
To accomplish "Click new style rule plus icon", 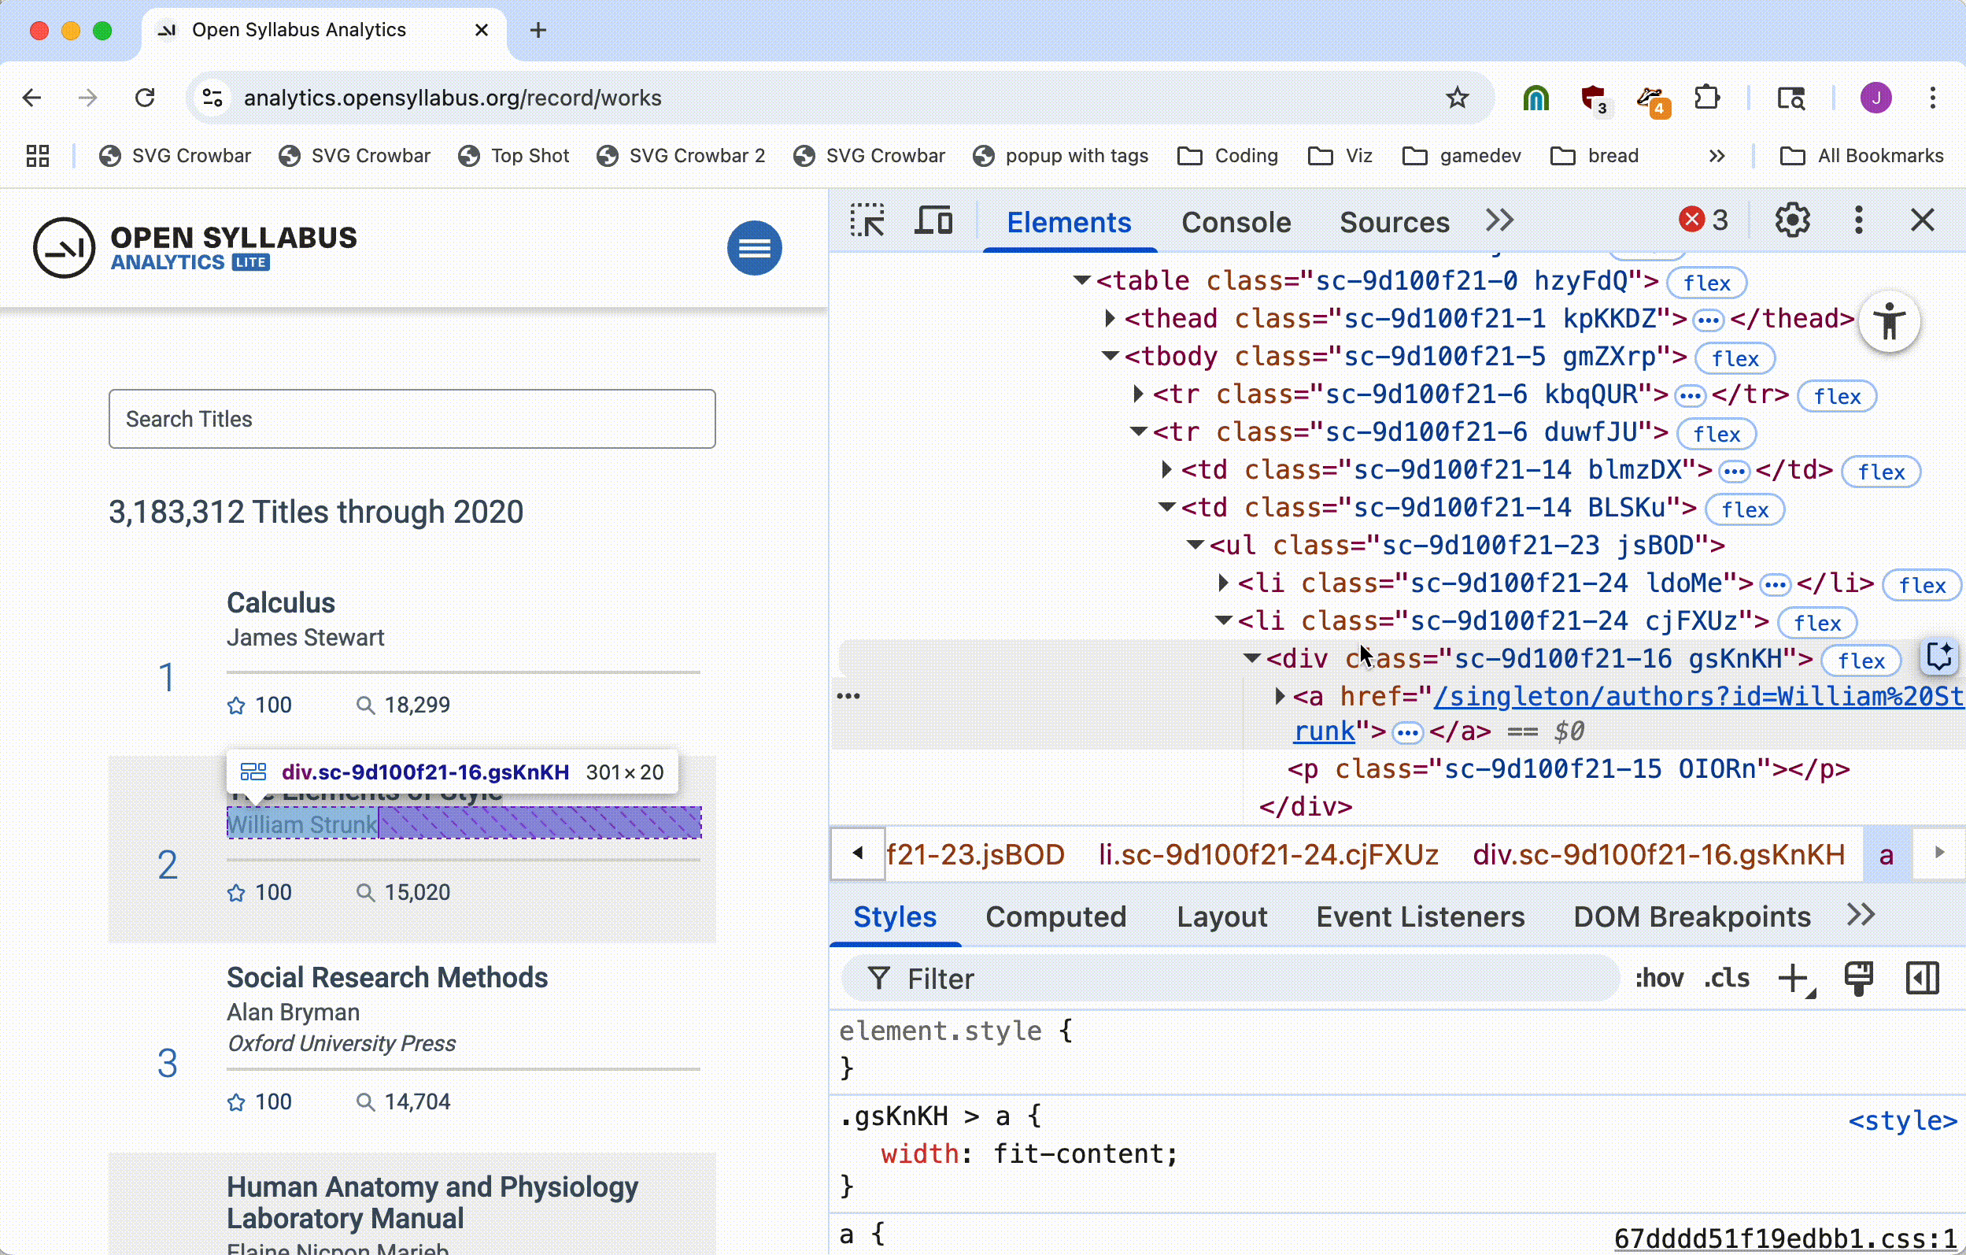I will 1794,978.
